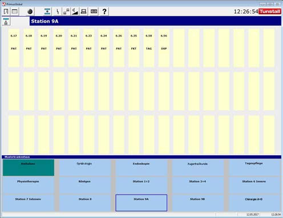Switch to the Ambulanz ward
The image size is (283, 218).
(x=29, y=167)
